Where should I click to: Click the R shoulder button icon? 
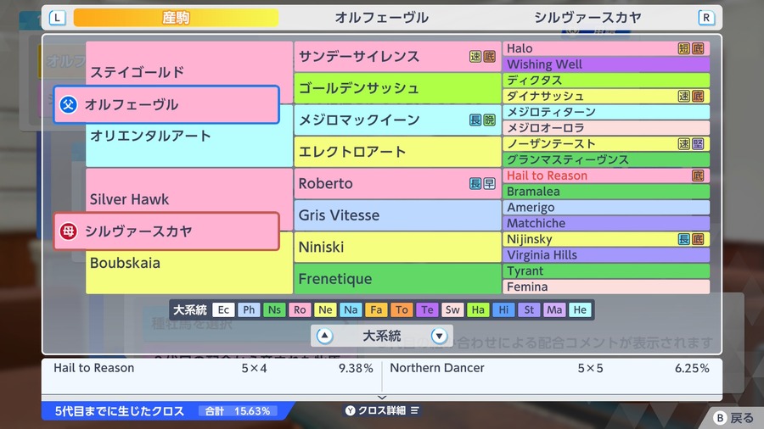coord(706,18)
